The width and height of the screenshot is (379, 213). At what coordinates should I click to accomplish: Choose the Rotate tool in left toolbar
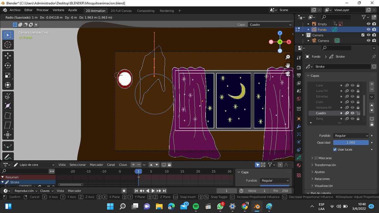point(8,65)
